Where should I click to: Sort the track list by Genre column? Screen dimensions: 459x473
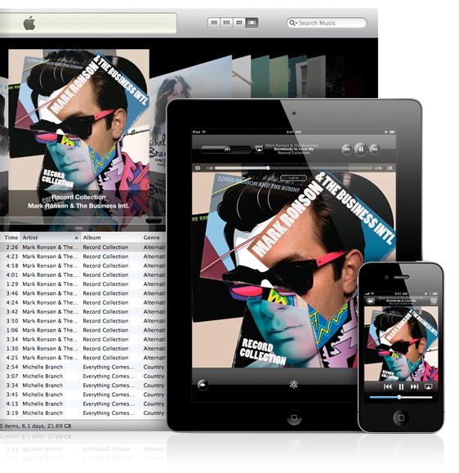pyautogui.click(x=154, y=238)
